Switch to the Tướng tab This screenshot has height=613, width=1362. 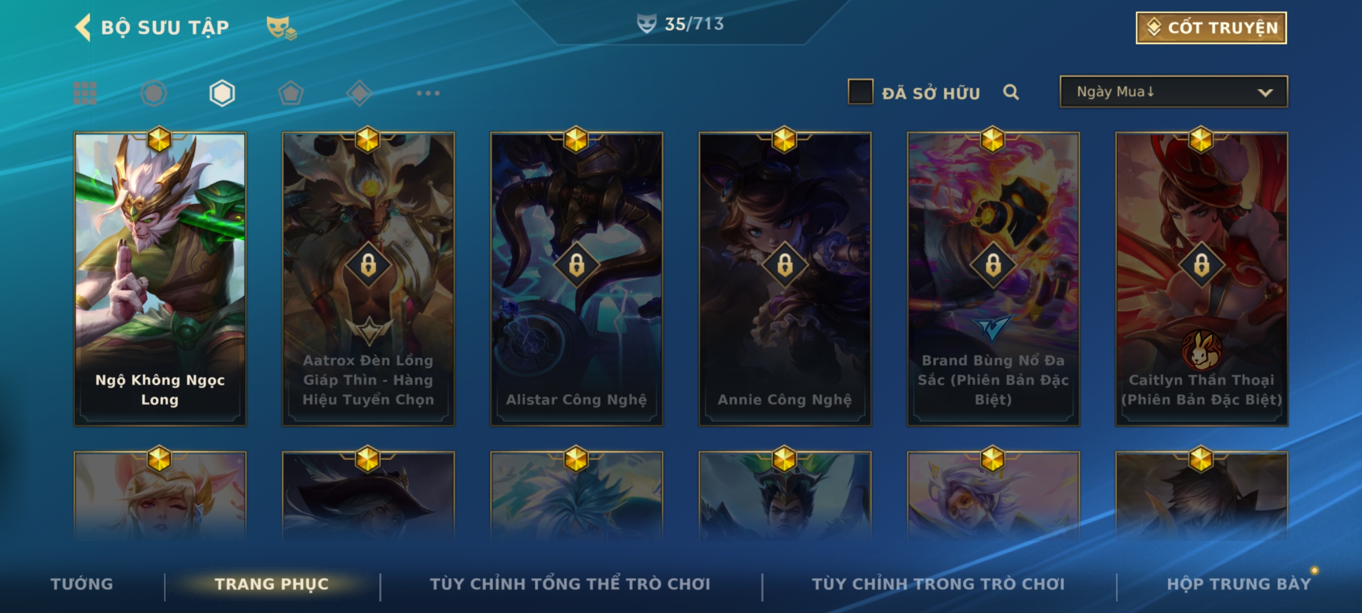point(82,584)
